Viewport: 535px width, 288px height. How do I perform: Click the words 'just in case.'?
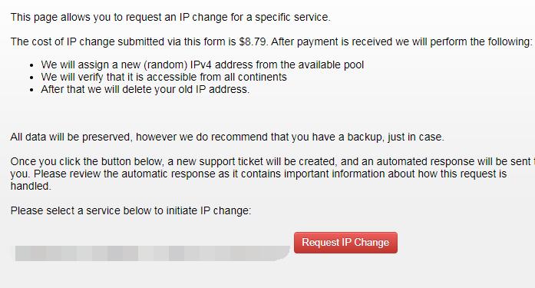(416, 137)
